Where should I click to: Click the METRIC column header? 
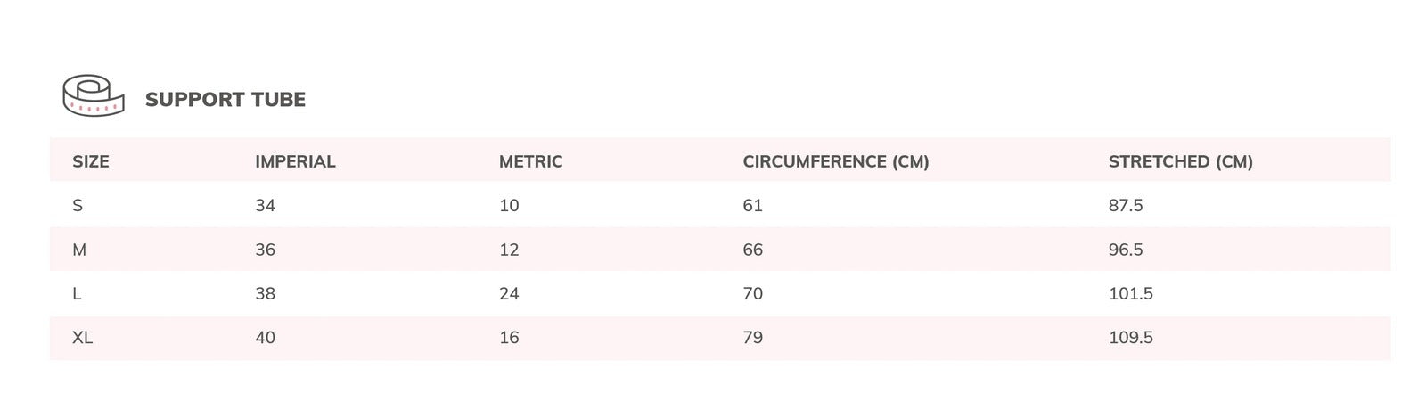coord(531,161)
